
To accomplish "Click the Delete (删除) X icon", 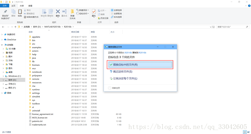I will coord(58,11).
